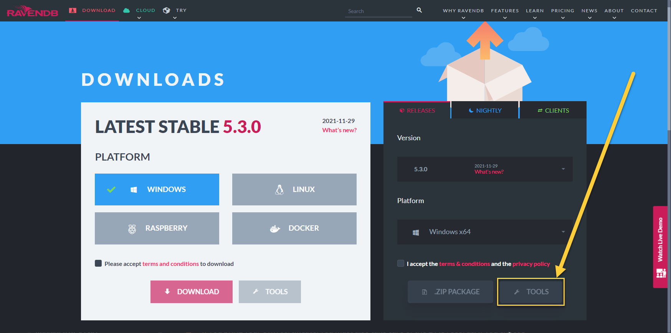The height and width of the screenshot is (333, 671).
Task: Expand the CLOUD menu chevron
Action: pos(139,18)
